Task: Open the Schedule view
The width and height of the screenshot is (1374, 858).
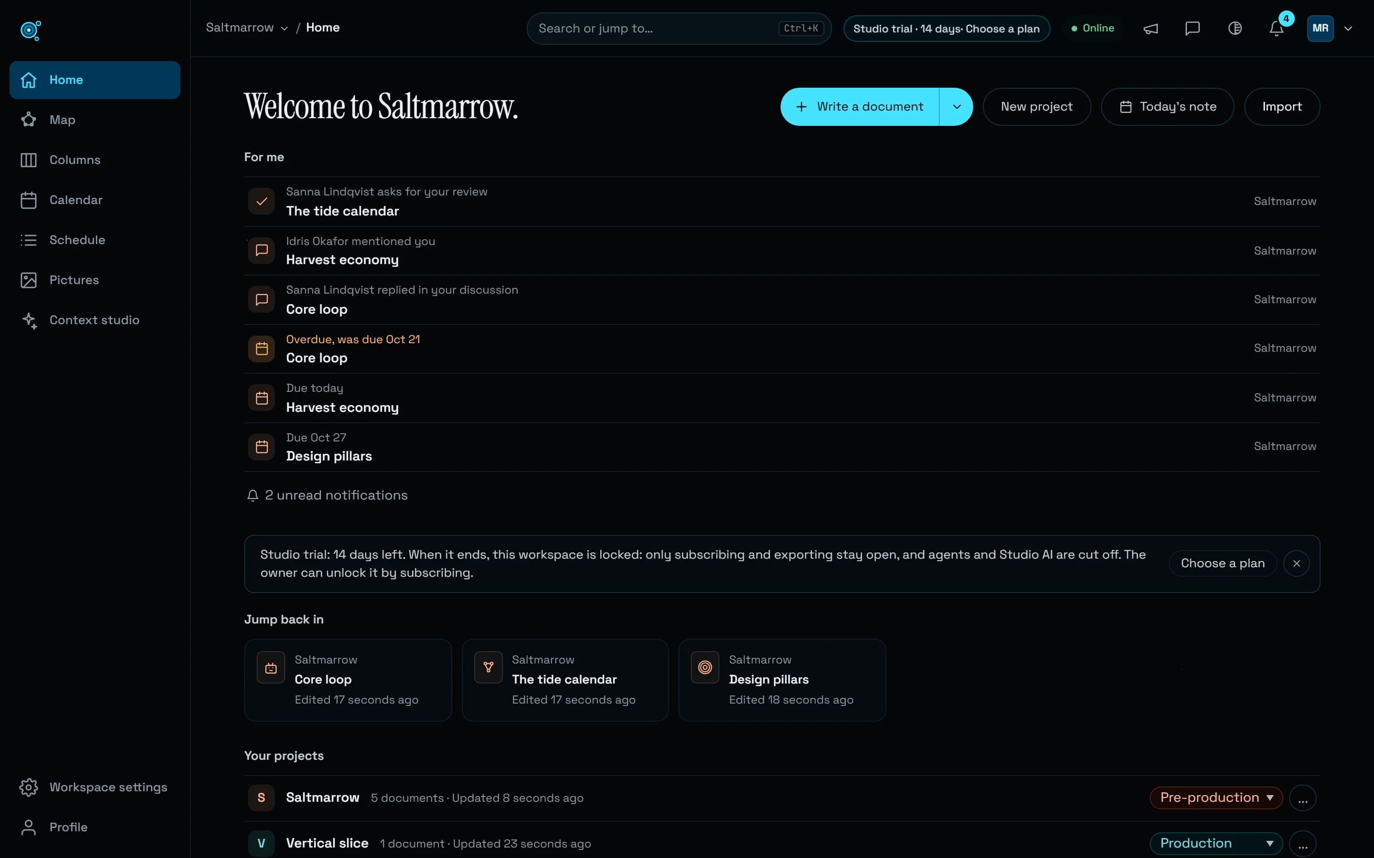Action: coord(95,240)
